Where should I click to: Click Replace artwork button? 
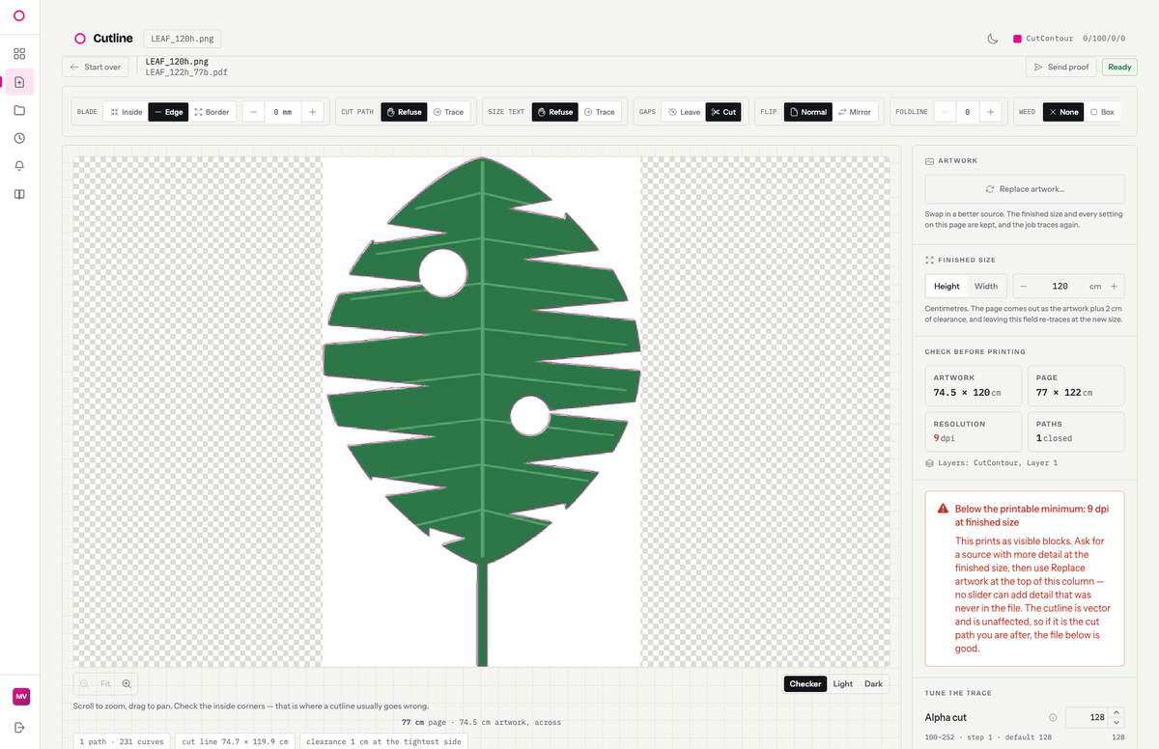click(1025, 189)
